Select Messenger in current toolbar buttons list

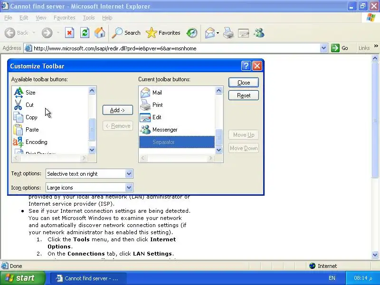click(177, 129)
